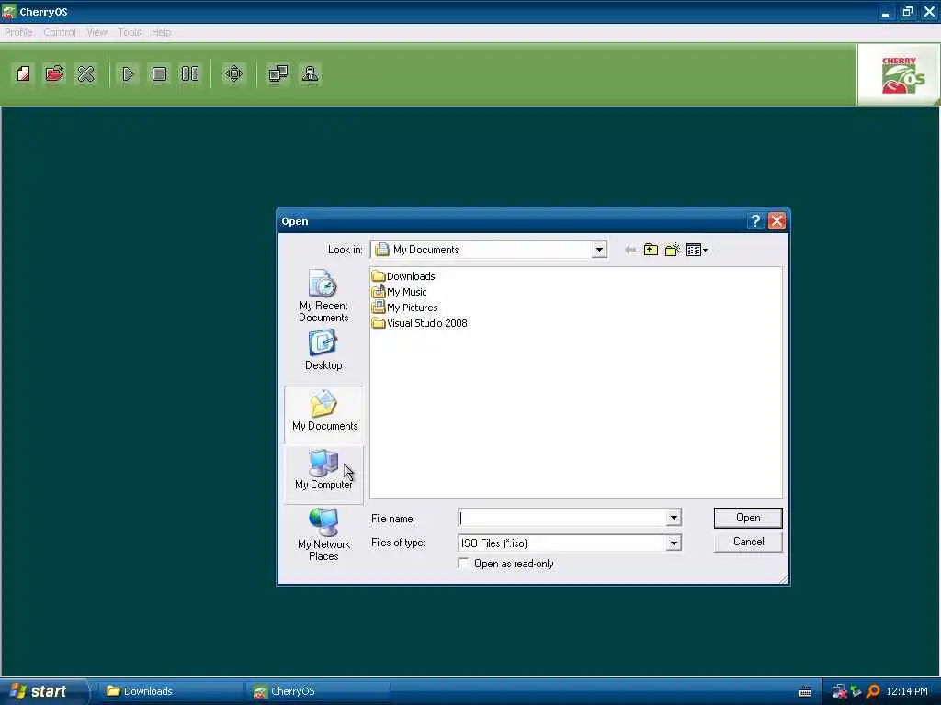
Task: Select the Downloads folder in file list
Action: pyautogui.click(x=403, y=276)
